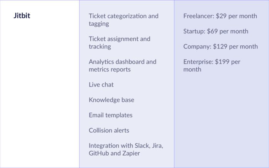This screenshot has height=168, width=269.
Task: Click the $199 price amount
Action: coord(222,62)
